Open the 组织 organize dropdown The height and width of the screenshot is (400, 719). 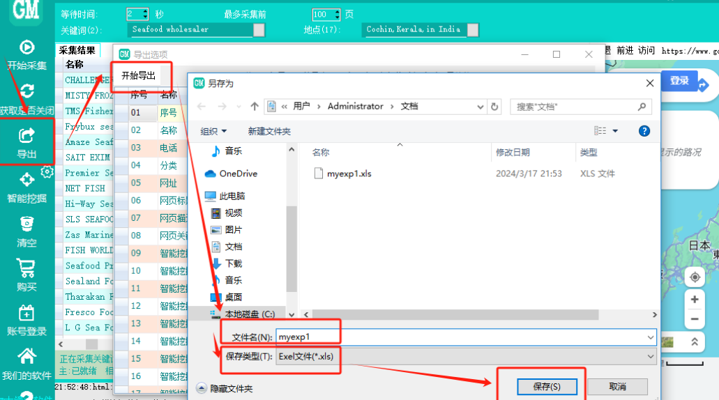click(213, 132)
